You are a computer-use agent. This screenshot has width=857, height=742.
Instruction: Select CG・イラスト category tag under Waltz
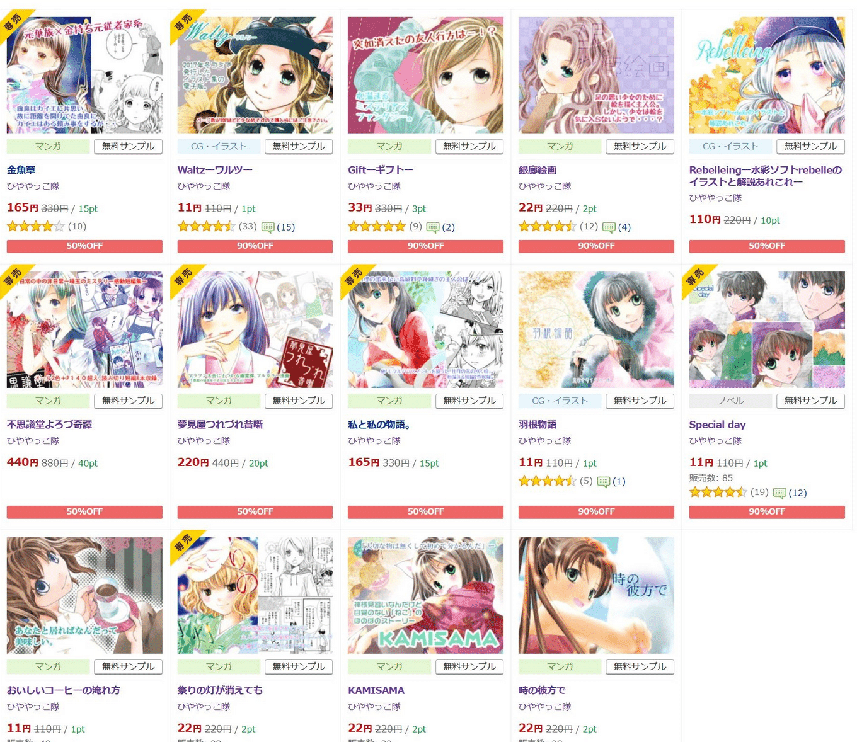pos(219,146)
